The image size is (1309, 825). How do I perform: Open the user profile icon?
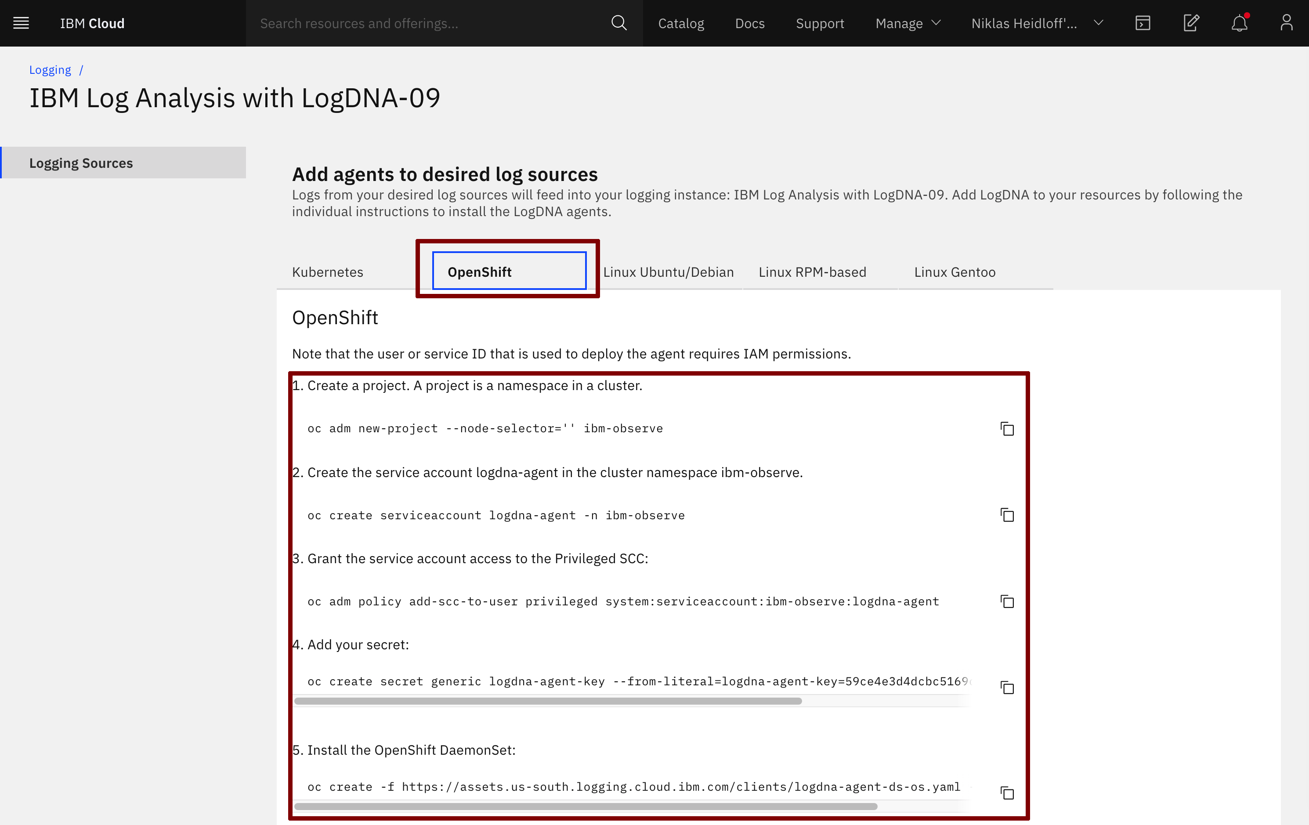click(1286, 23)
